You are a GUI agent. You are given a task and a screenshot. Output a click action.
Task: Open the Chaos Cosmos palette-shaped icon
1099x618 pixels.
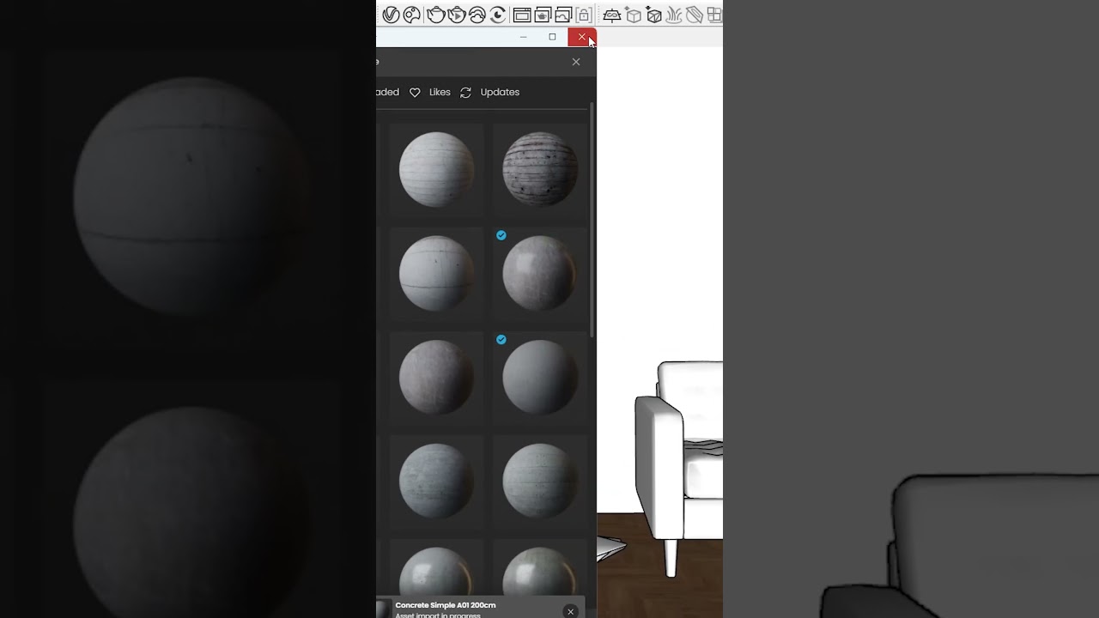[412, 15]
